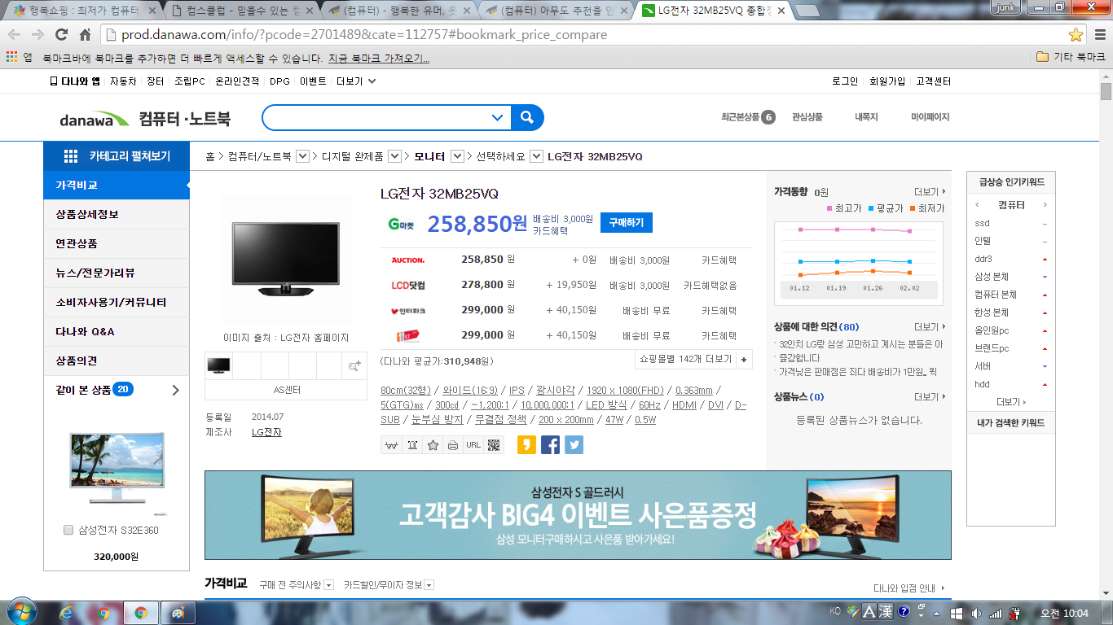Click the KakaoTalk share icon
The height and width of the screenshot is (625, 1113).
pyautogui.click(x=526, y=445)
